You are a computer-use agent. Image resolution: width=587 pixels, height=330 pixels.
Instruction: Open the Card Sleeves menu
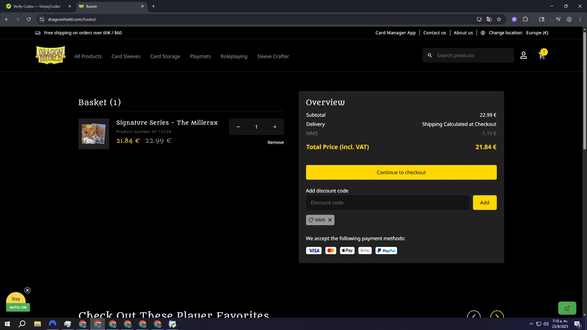tap(126, 56)
